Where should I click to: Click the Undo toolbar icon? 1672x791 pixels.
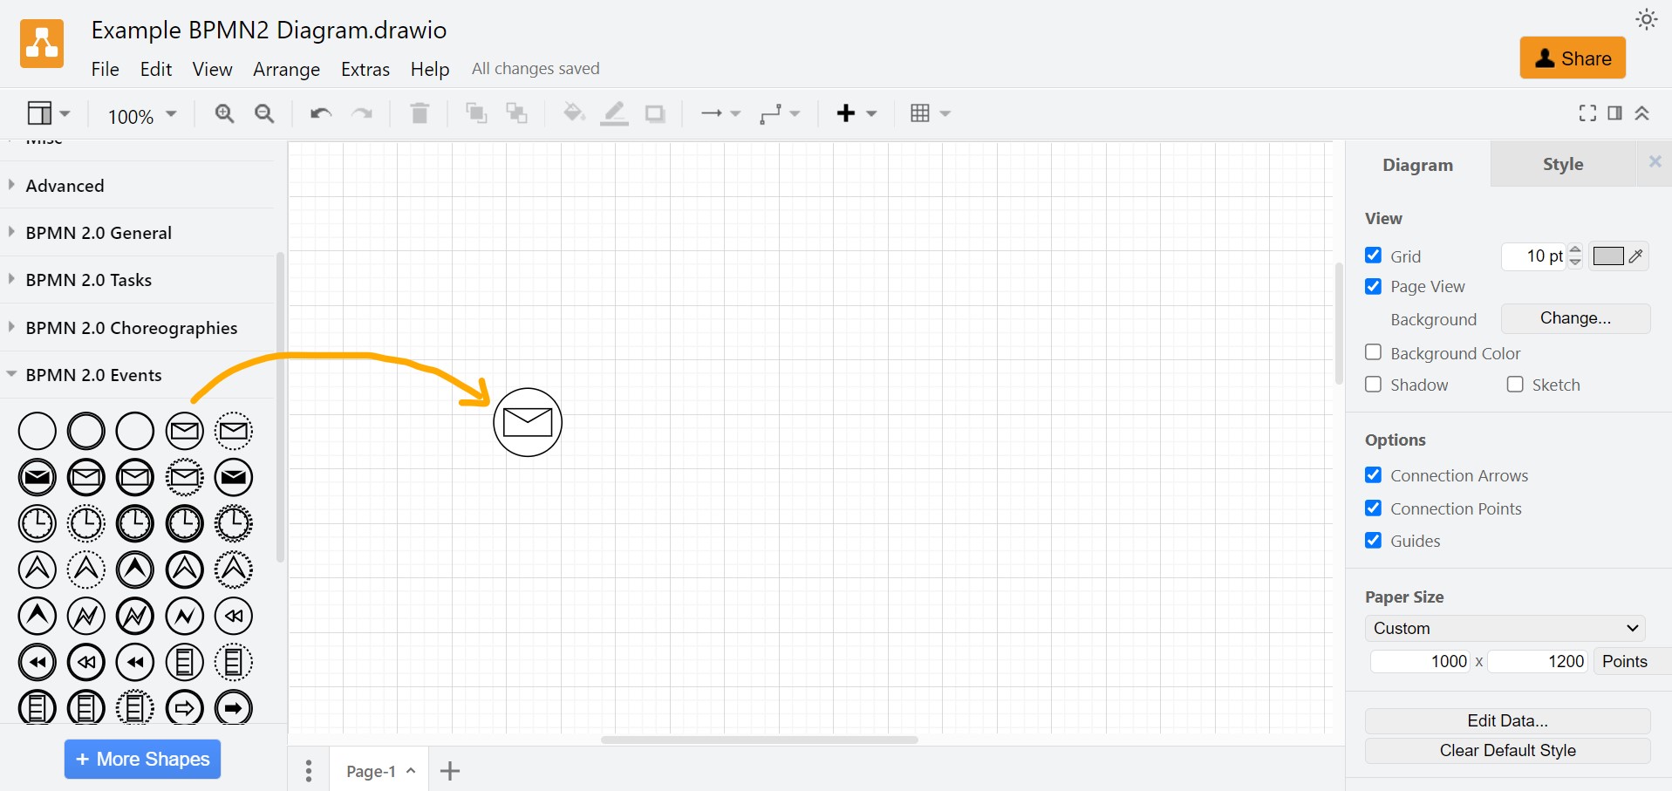click(320, 113)
